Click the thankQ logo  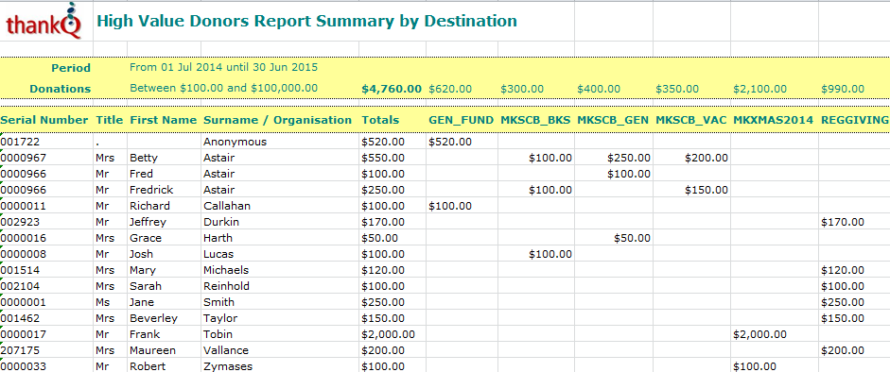point(44,22)
